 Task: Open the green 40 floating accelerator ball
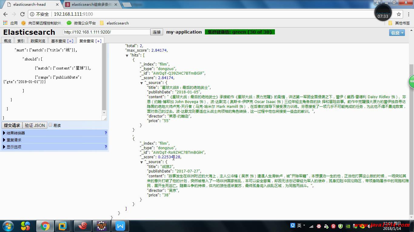(x=411, y=82)
